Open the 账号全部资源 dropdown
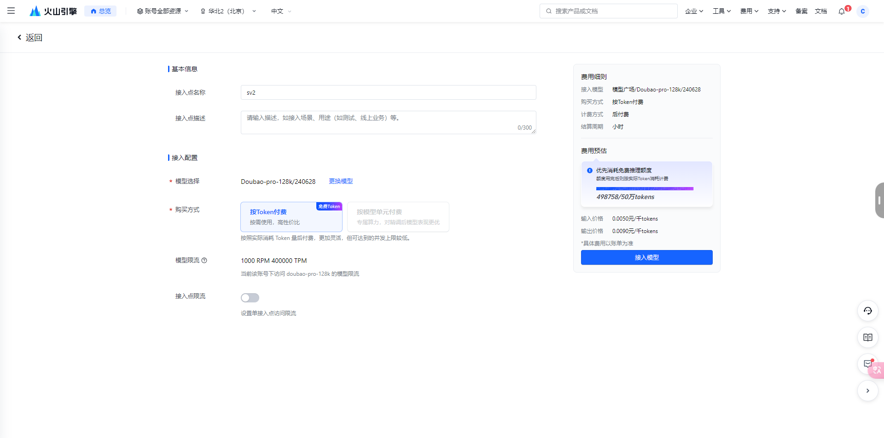The height and width of the screenshot is (438, 884). (163, 11)
